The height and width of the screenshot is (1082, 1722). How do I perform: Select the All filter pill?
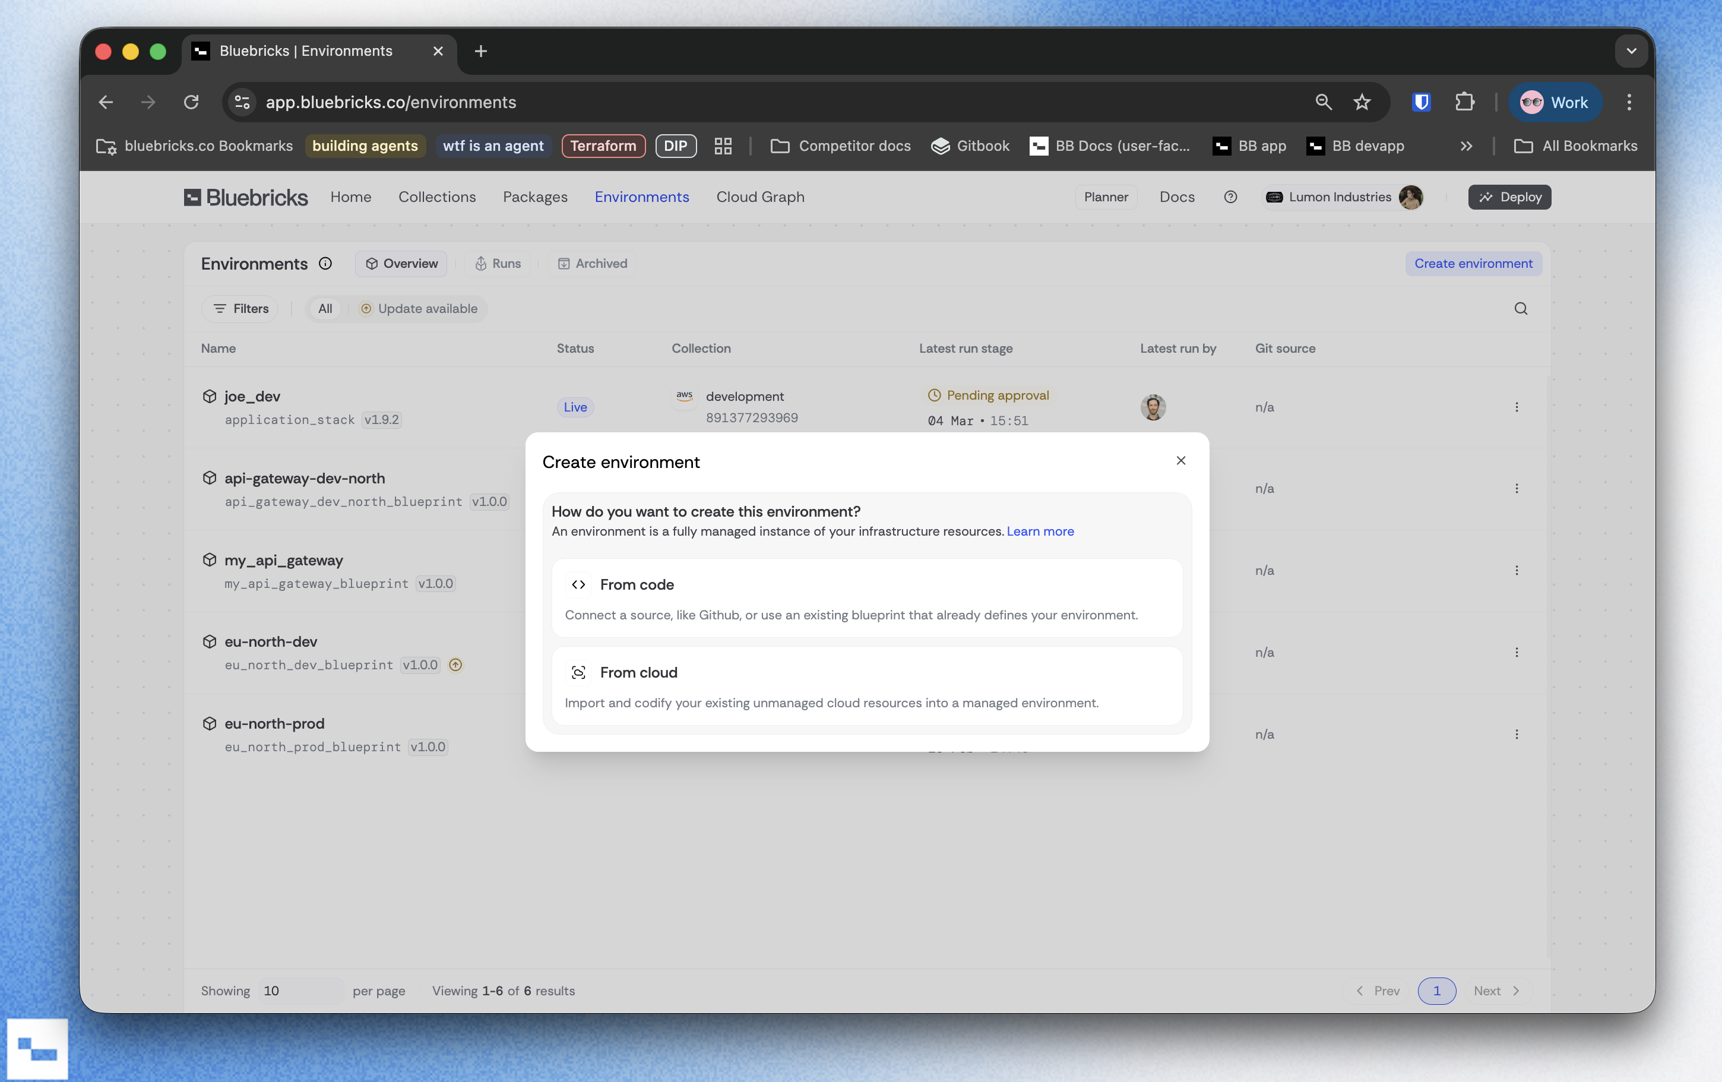325,308
